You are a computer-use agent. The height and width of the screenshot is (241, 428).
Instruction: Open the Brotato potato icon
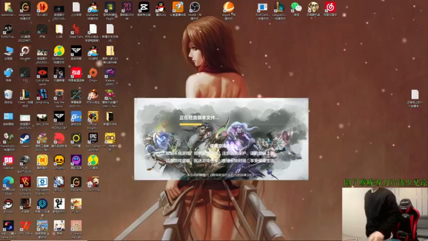[x=8, y=204]
